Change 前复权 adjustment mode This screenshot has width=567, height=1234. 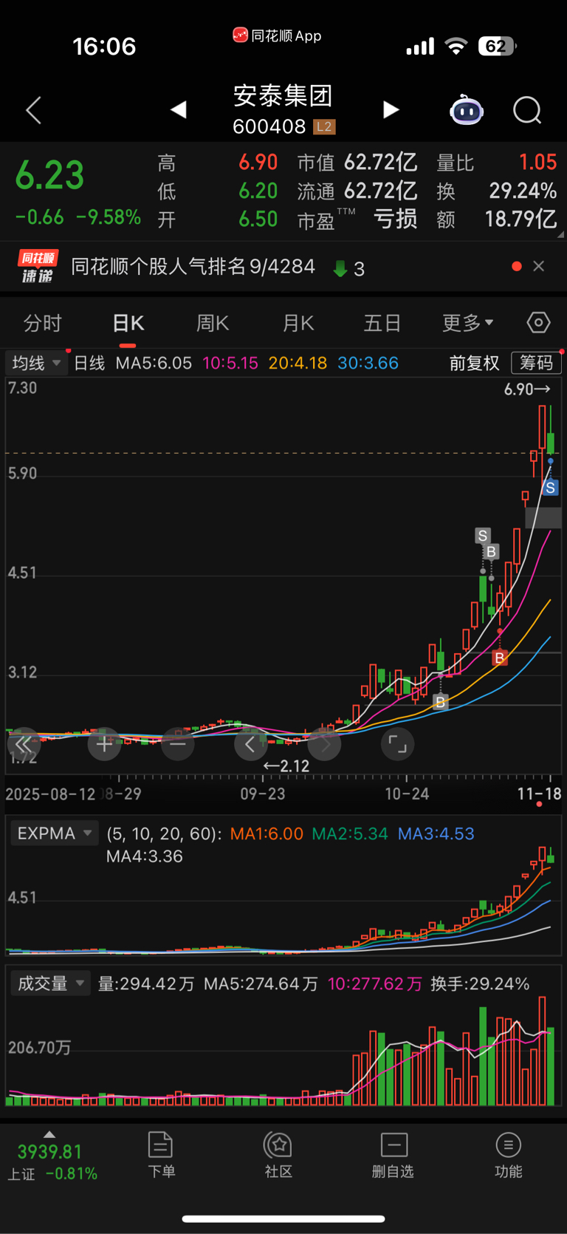pos(474,363)
